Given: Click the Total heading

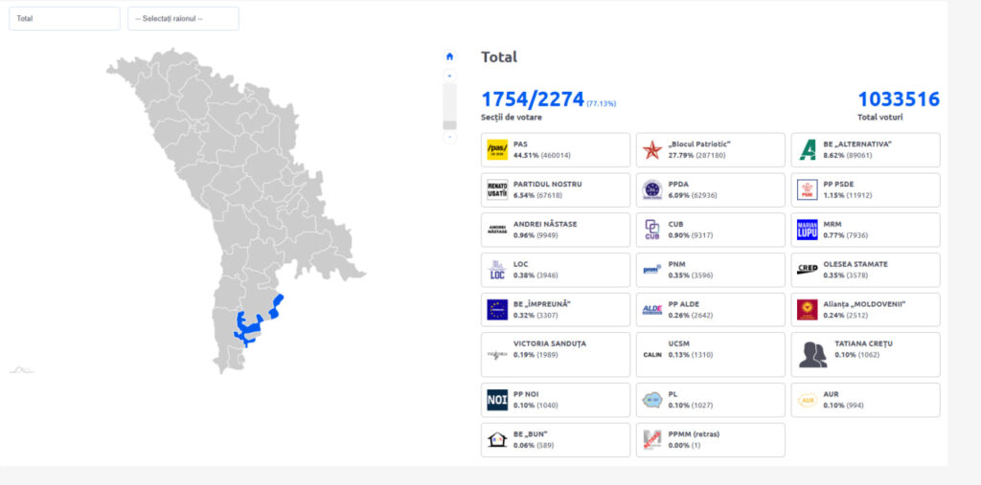Looking at the screenshot, I should (x=499, y=56).
